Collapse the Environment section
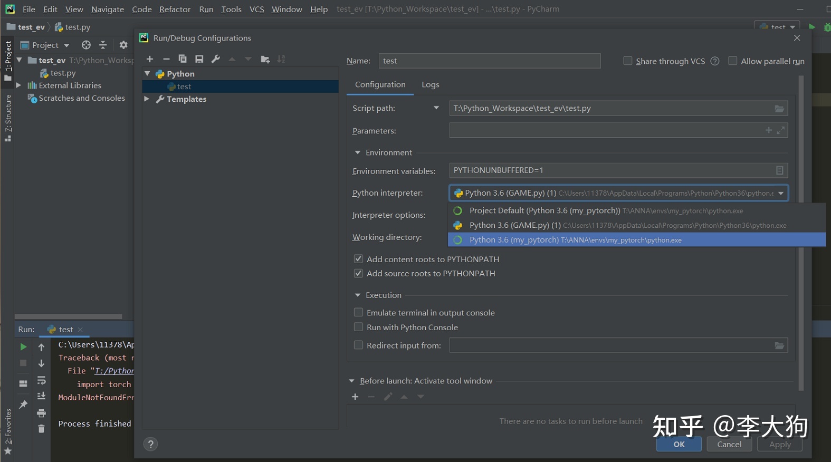 (358, 152)
